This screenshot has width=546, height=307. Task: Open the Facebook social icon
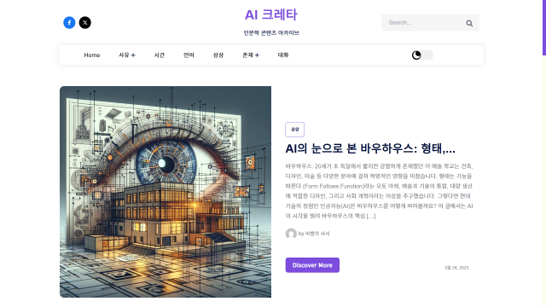69,23
